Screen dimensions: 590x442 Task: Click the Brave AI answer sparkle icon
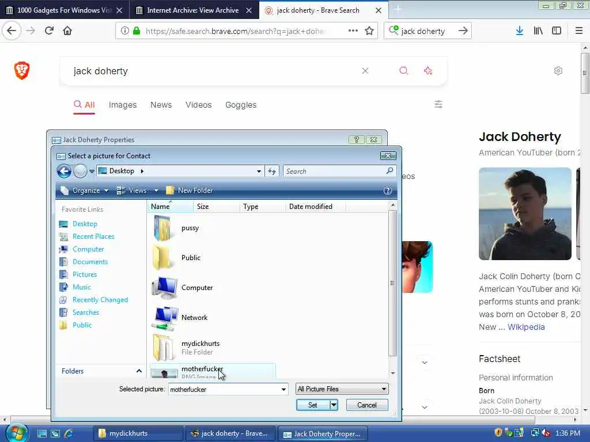click(x=428, y=71)
